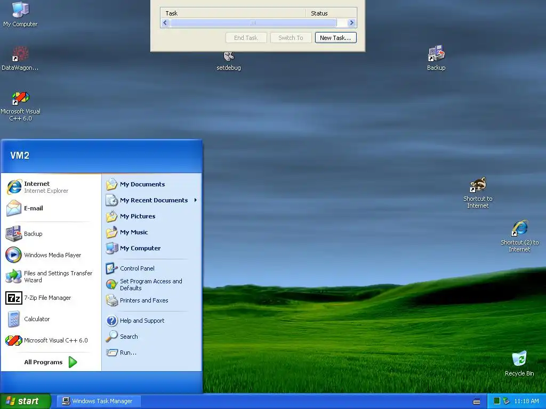The height and width of the screenshot is (409, 546).
Task: Click the keyboard tray icon
Action: (477, 402)
